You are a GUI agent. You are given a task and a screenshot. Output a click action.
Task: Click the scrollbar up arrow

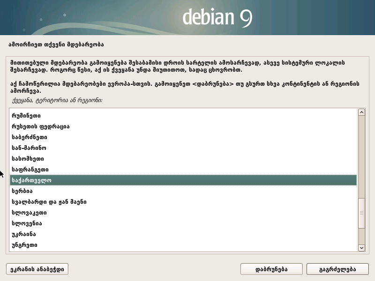[361, 112]
